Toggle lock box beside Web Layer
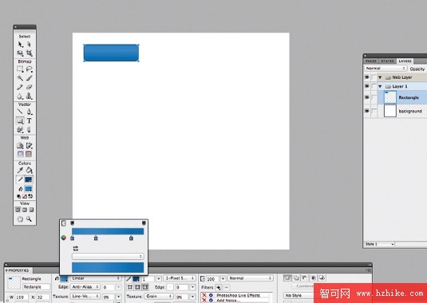 [x=374, y=77]
